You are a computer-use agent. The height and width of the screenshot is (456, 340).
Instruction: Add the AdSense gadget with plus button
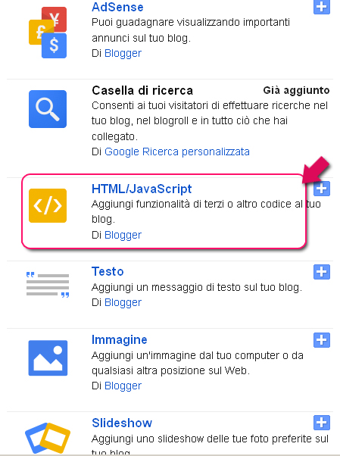pyautogui.click(x=322, y=6)
